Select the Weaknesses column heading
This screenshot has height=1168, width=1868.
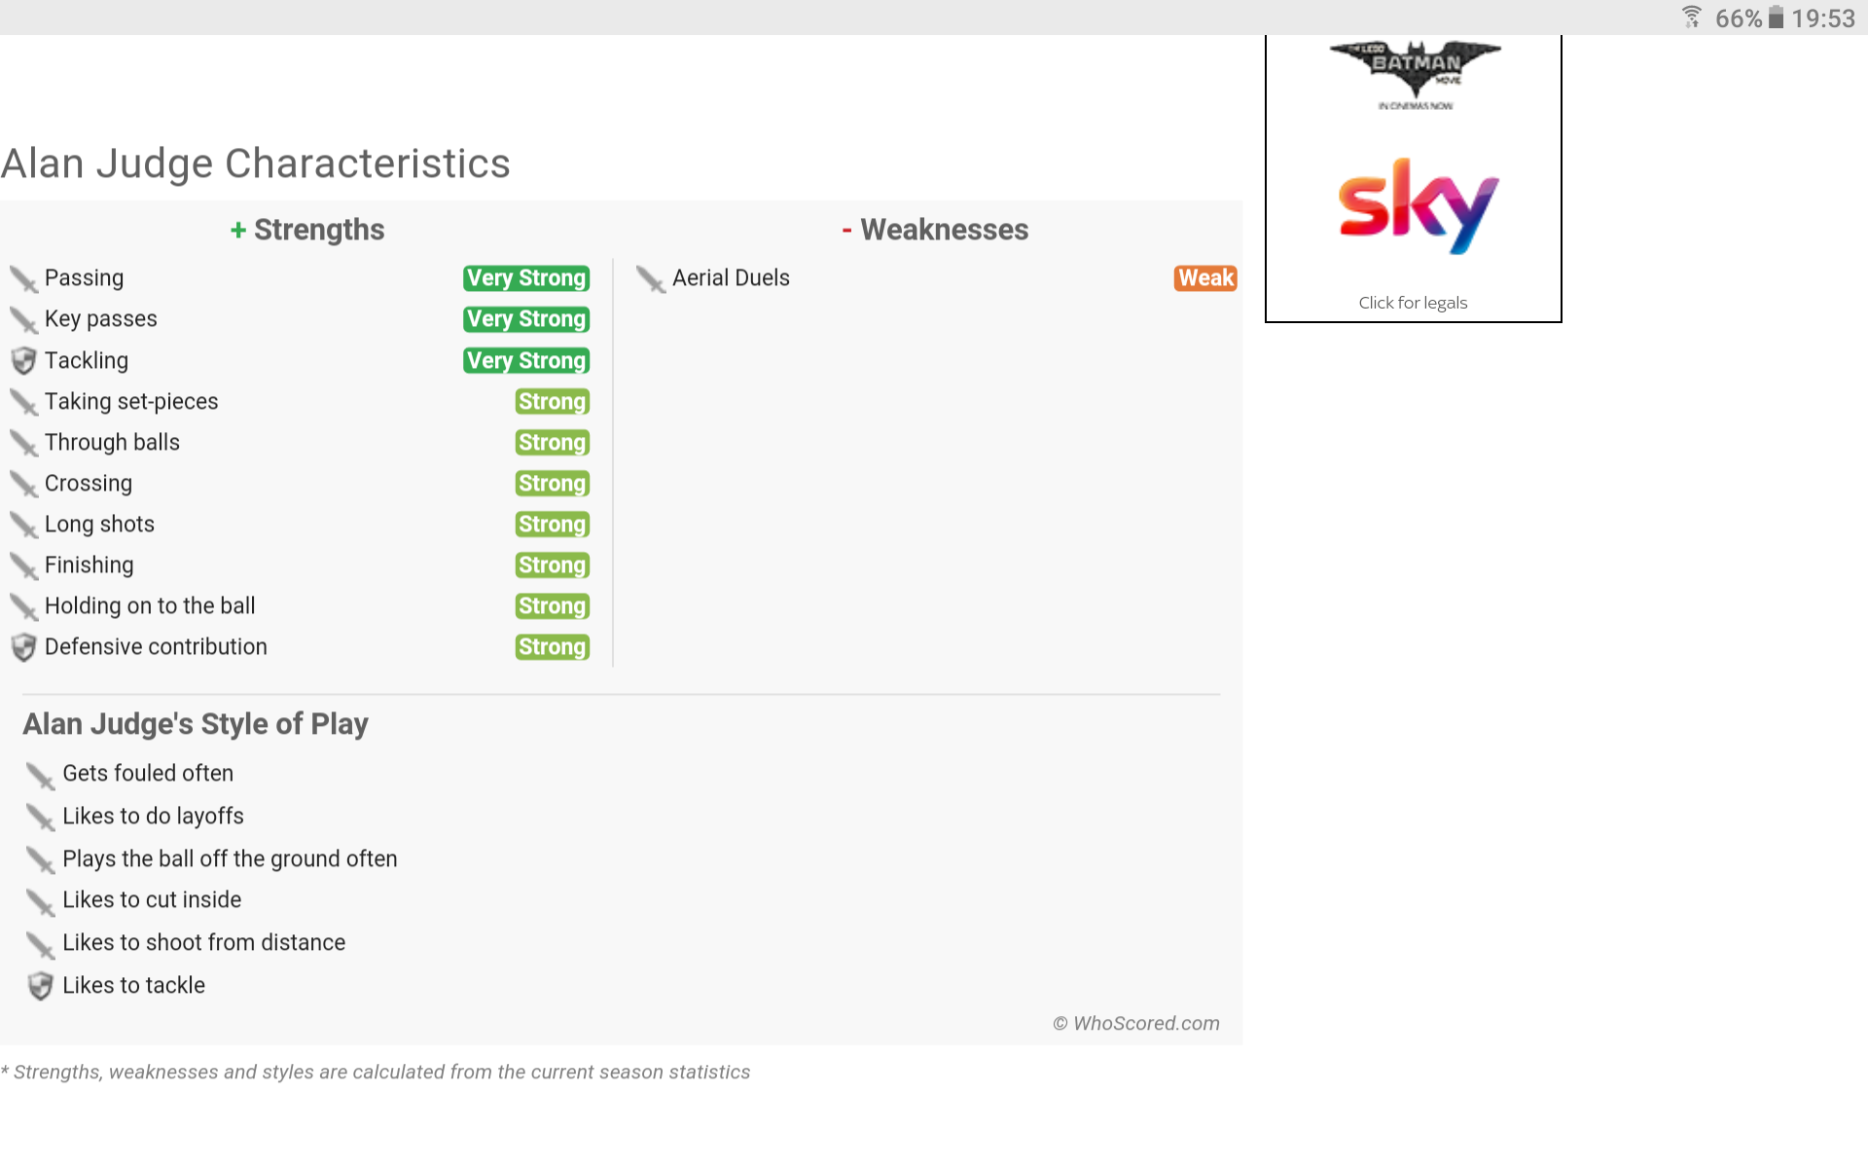coord(935,230)
